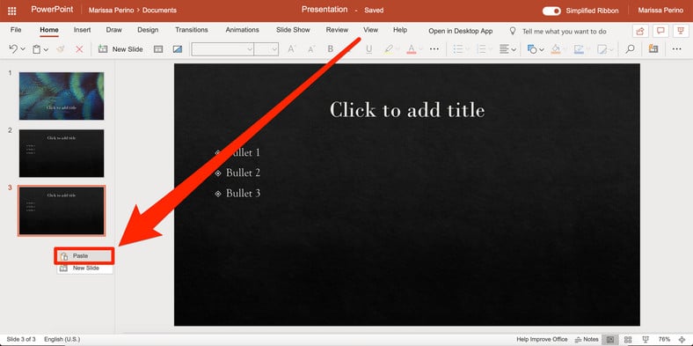The height and width of the screenshot is (346, 693).
Task: Open the Comments pane icon
Action: [660, 32]
